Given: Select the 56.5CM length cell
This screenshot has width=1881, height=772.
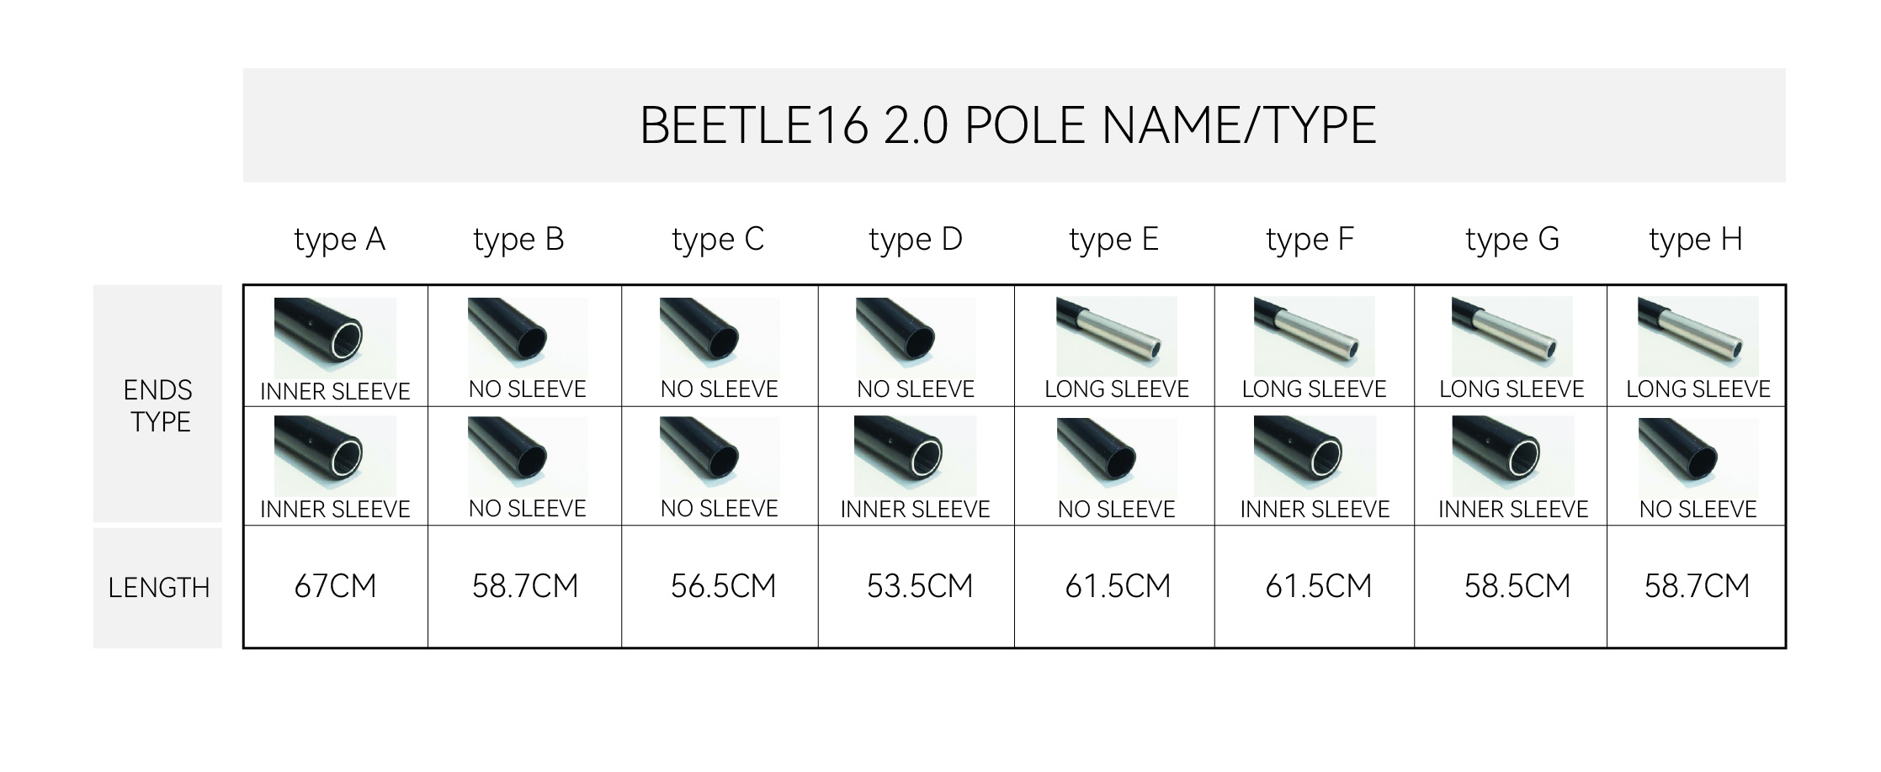Looking at the screenshot, I should (720, 586).
